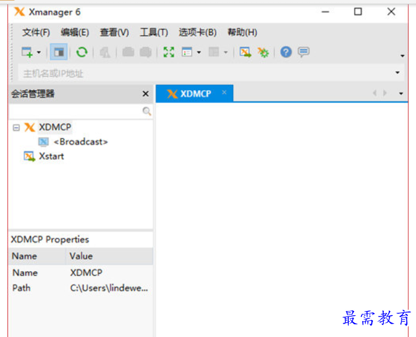
Task: Click the grayed tab arrangement icon
Action: pyautogui.click(x=214, y=52)
